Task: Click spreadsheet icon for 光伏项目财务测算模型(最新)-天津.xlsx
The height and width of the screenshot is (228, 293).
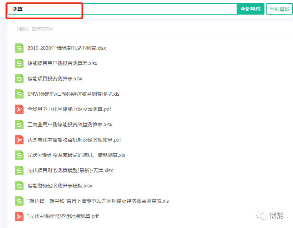Action: pos(19,170)
